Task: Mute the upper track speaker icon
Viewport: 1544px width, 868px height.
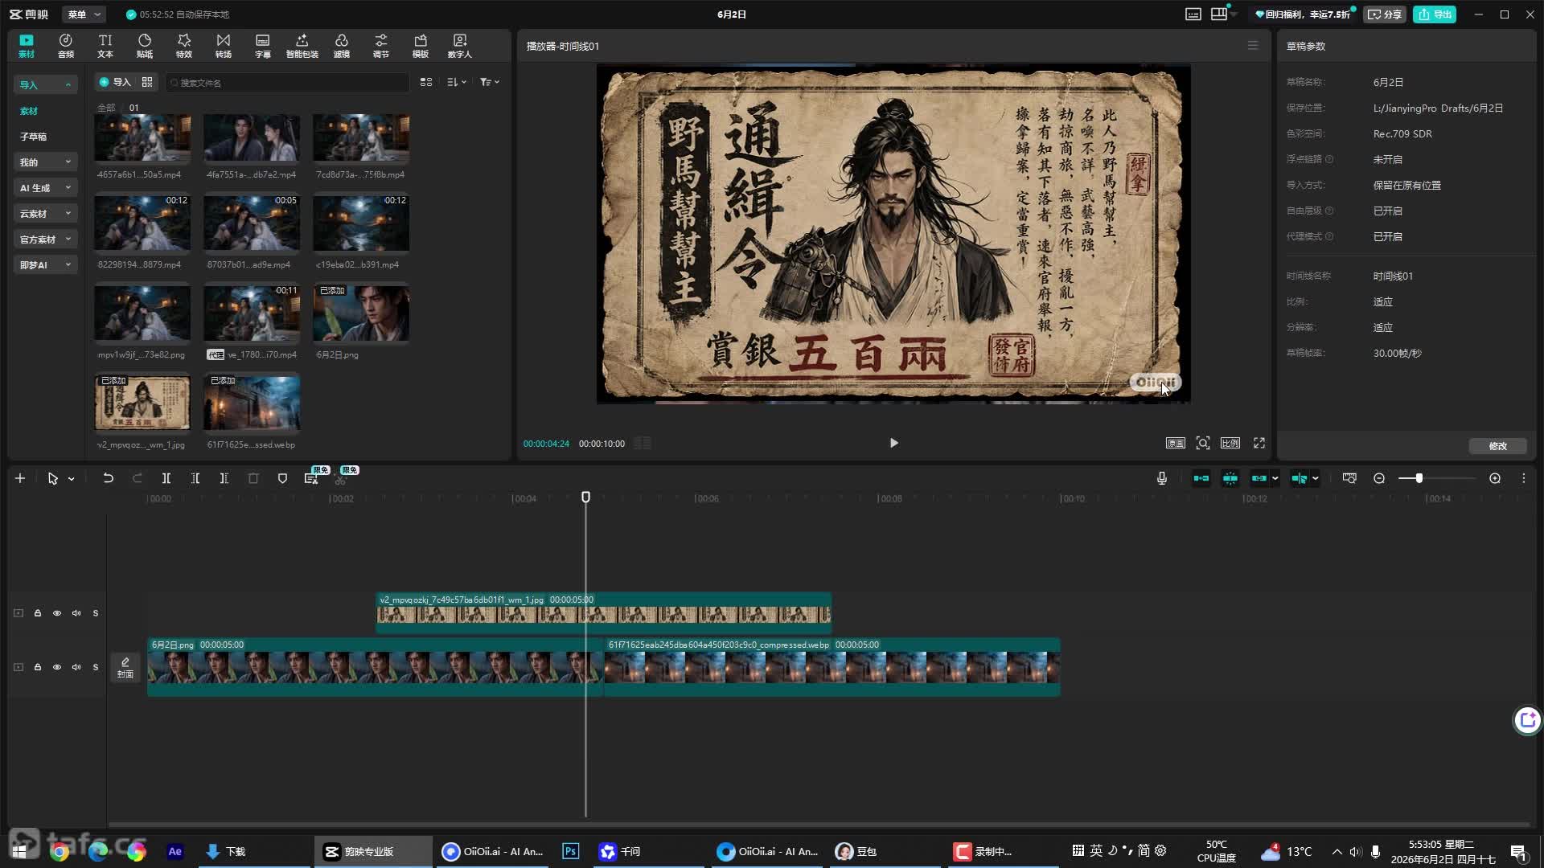Action: click(x=76, y=613)
